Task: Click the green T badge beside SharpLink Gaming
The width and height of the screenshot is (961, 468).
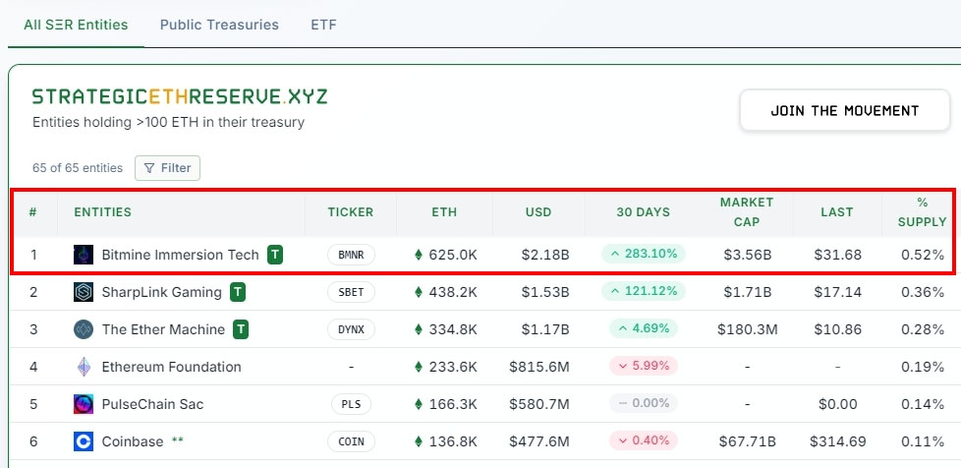Action: [239, 292]
